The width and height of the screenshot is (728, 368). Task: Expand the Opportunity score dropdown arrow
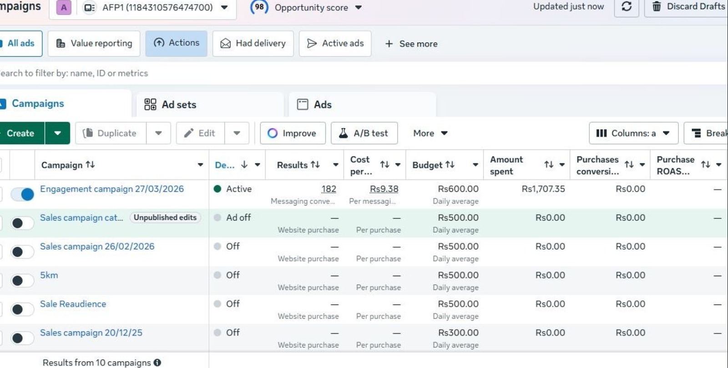coord(359,8)
